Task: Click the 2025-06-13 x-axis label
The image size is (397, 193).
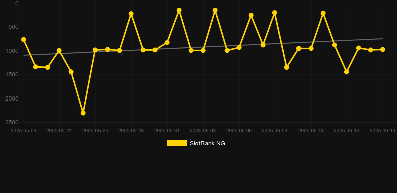Action: [311, 131]
